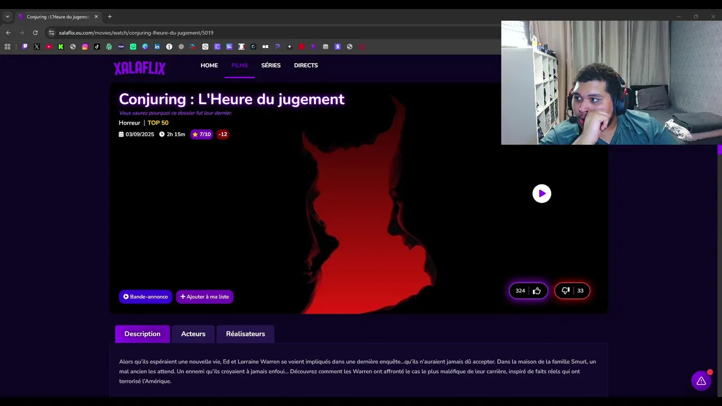Open the X (Twitter) bookmark icon
This screenshot has width=722, height=406.
tap(37, 47)
